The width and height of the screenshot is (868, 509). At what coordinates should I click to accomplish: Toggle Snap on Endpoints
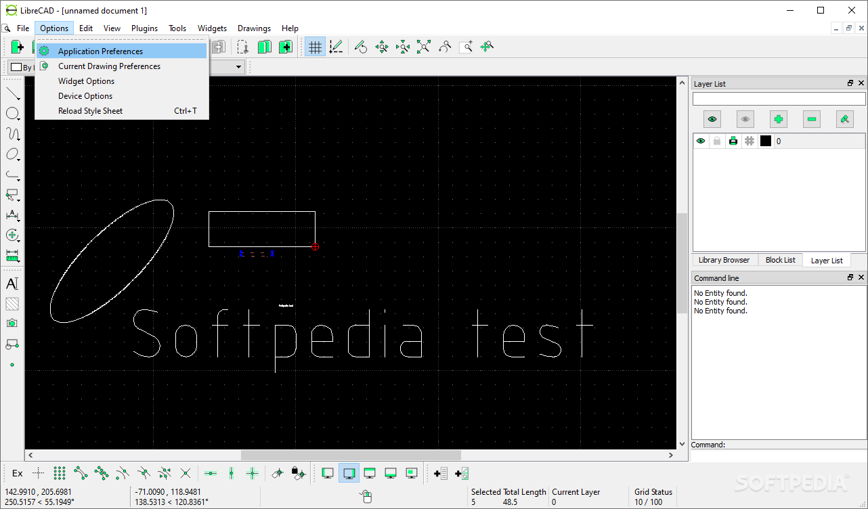click(x=81, y=473)
